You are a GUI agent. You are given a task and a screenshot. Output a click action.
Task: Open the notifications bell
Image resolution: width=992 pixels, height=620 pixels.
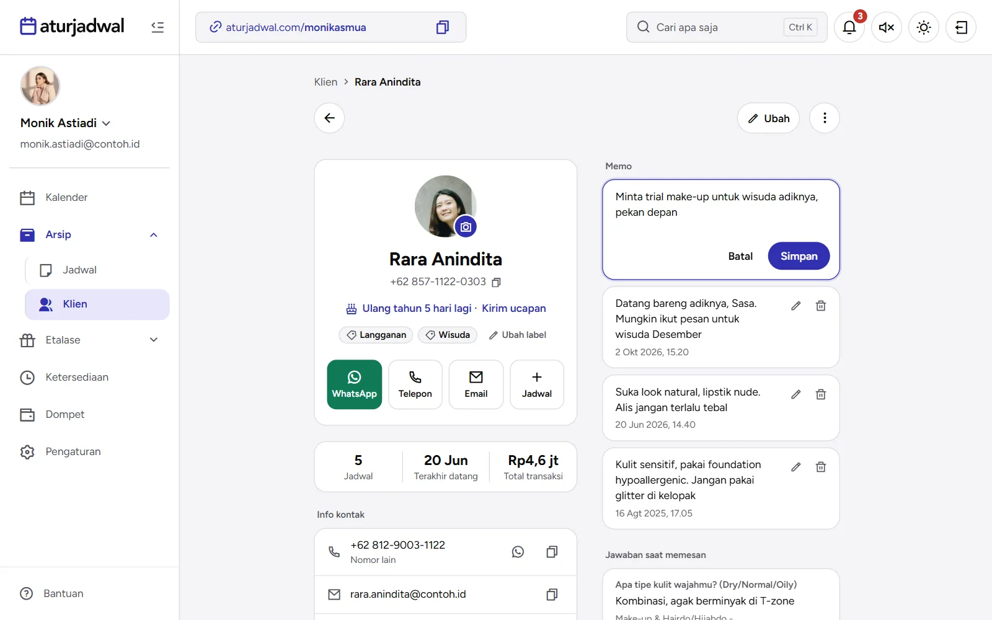pos(849,27)
